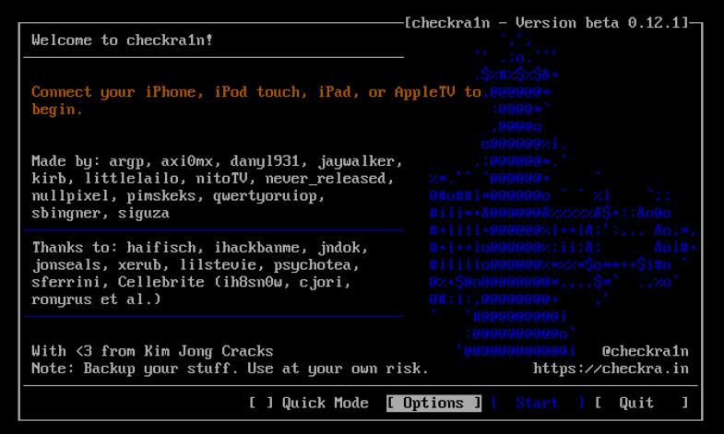Click 'haifisch' in the thanks list

tap(160, 248)
